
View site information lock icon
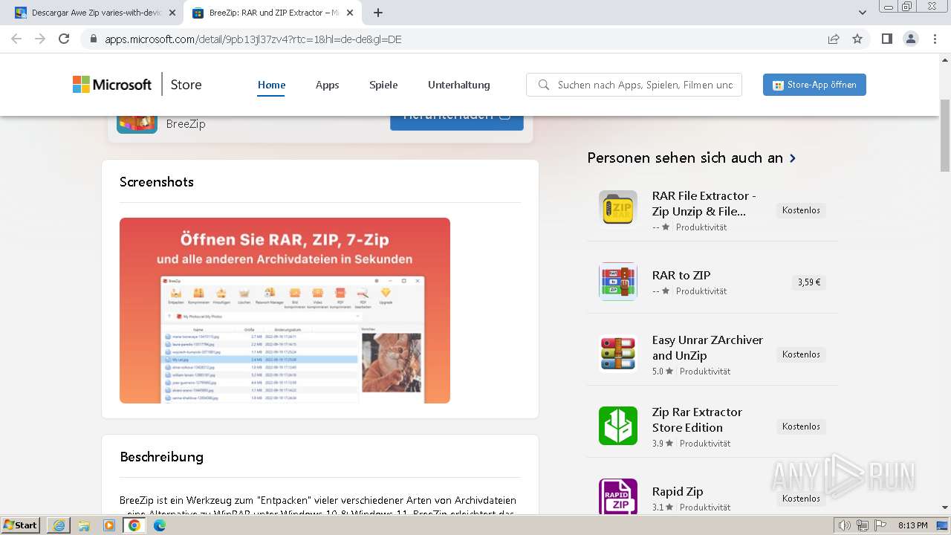pyautogui.click(x=94, y=39)
